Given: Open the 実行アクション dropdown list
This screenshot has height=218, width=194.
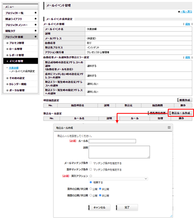Looking at the screenshot, I should [x=118, y=179].
